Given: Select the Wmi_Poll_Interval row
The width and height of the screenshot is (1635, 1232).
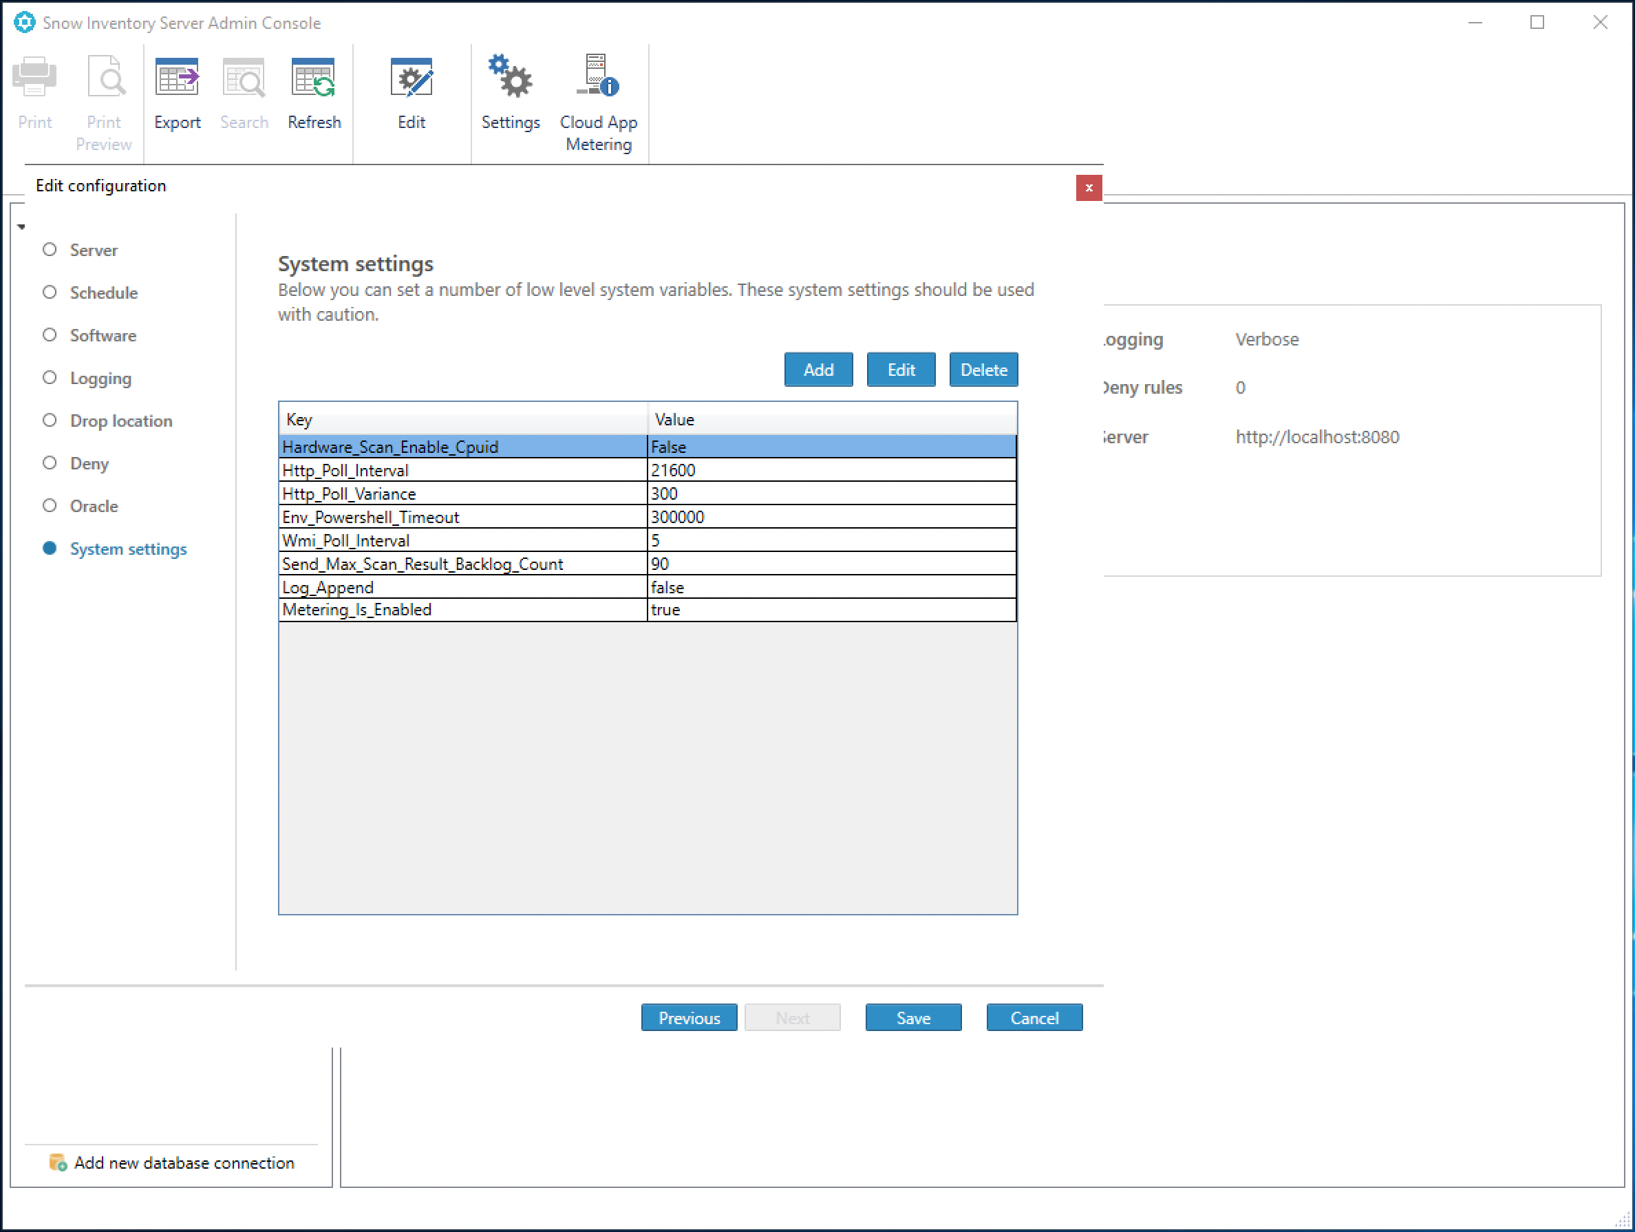Looking at the screenshot, I should 648,540.
